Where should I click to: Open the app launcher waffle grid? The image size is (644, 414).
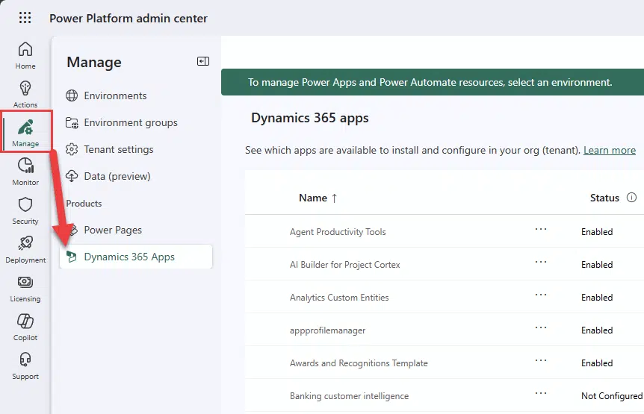(25, 18)
